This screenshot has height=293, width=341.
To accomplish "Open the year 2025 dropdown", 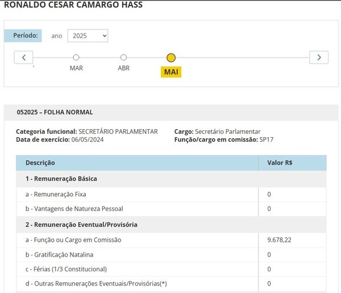I will (x=88, y=36).
